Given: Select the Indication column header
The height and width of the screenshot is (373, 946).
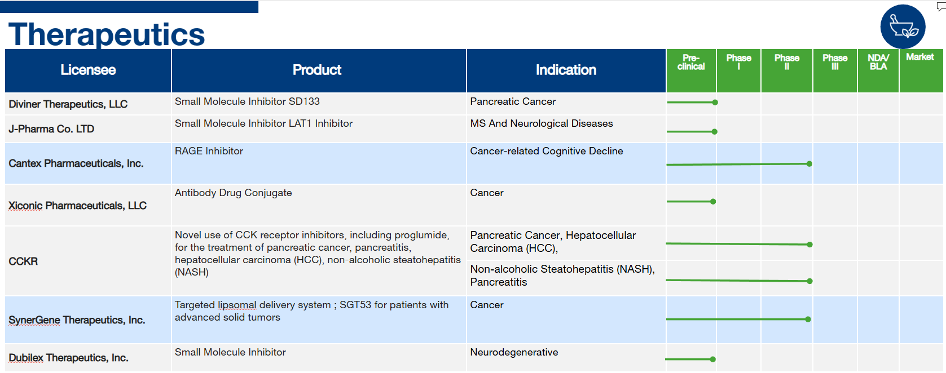Looking at the screenshot, I should (x=566, y=70).
